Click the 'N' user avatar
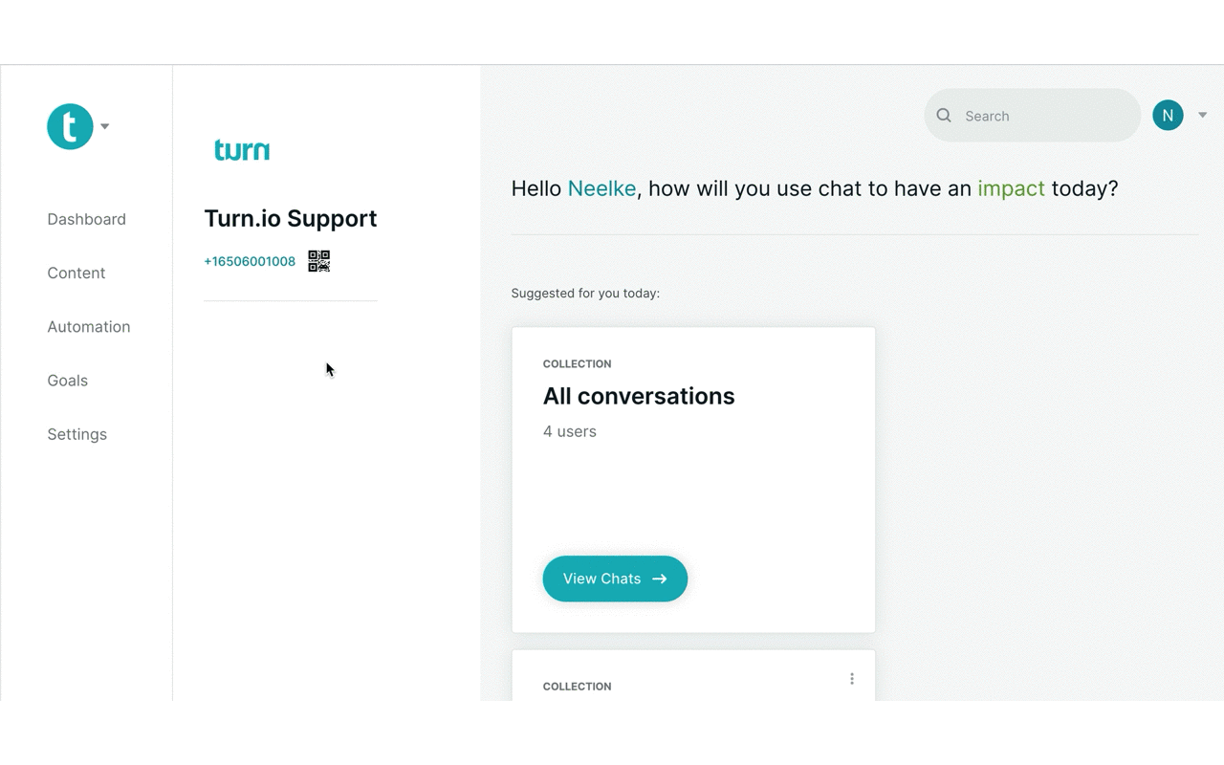Image resolution: width=1224 pixels, height=765 pixels. pyautogui.click(x=1168, y=115)
